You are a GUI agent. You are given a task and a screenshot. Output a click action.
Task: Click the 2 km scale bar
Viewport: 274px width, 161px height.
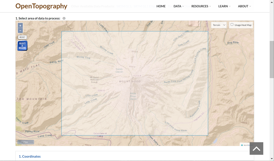pyautogui.click(x=26, y=142)
